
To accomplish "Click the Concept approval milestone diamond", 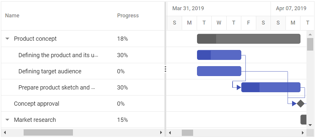I will pyautogui.click(x=300, y=104).
